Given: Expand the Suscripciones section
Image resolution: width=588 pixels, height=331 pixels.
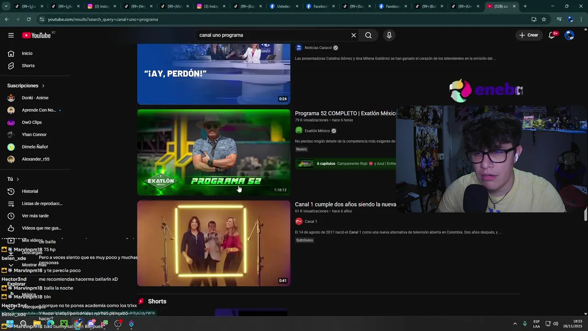Looking at the screenshot, I should 26,86.
